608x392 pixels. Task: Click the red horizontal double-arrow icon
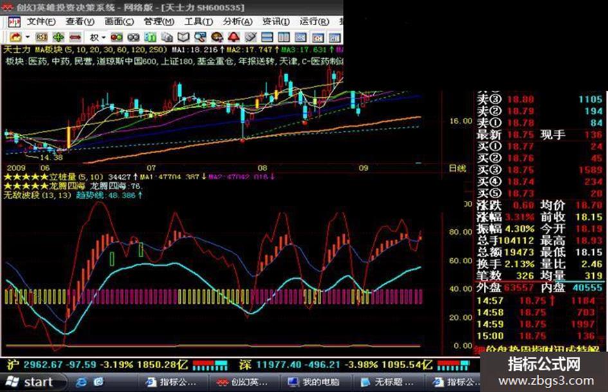coord(75,37)
